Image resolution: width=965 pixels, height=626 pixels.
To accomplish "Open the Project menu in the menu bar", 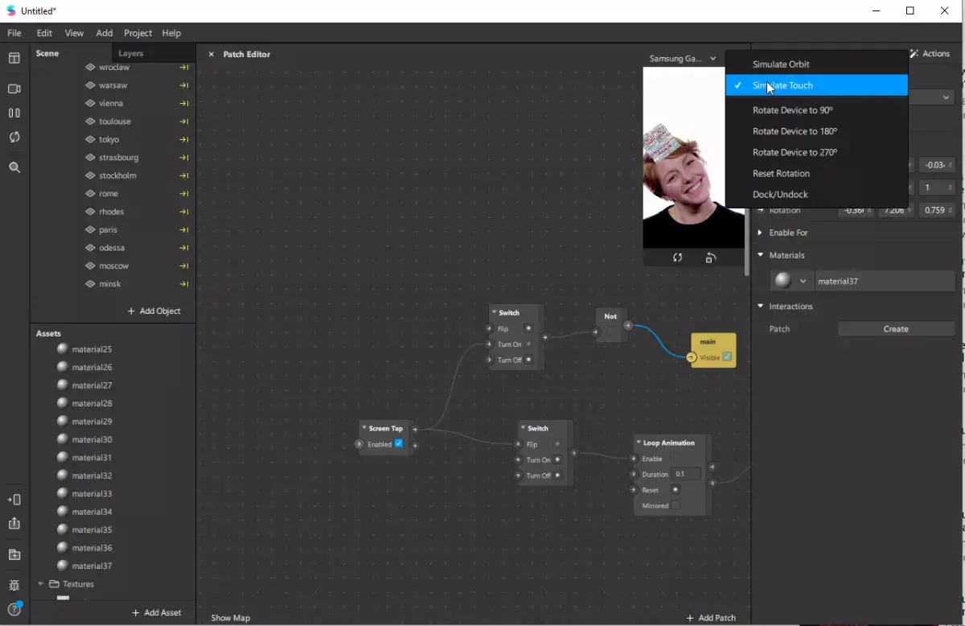I will (x=138, y=33).
